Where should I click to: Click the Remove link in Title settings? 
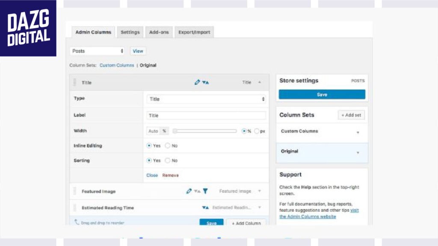170,175
